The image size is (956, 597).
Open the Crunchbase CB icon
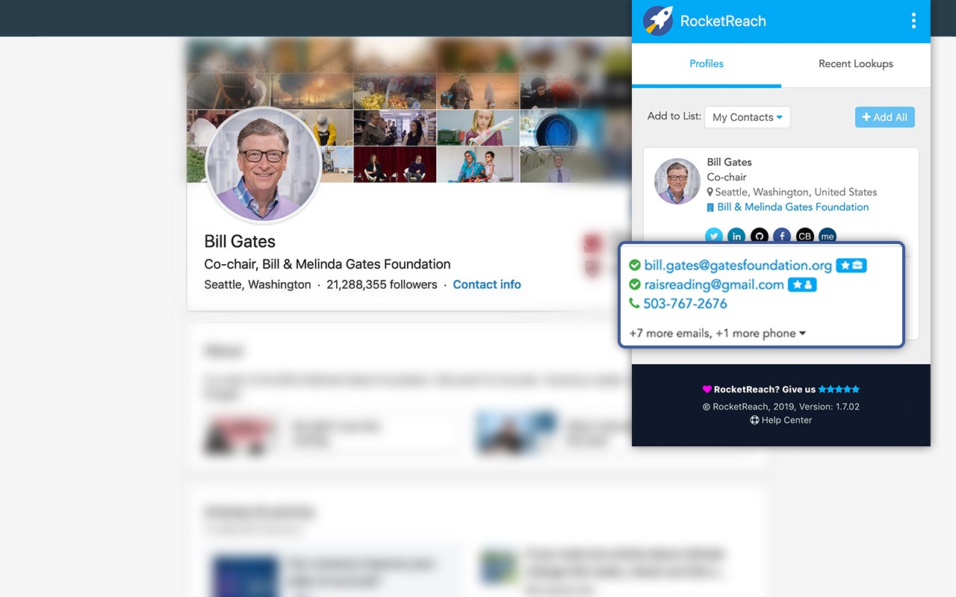(804, 236)
